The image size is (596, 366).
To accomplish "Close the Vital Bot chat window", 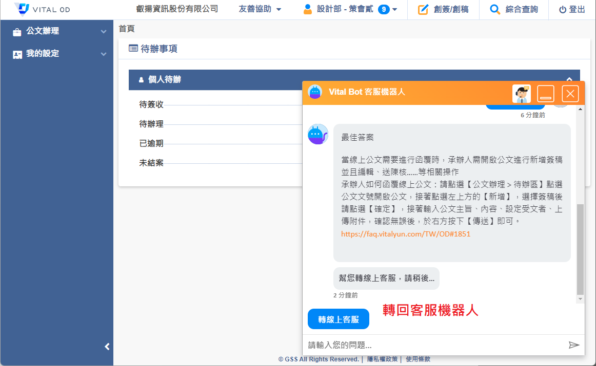I will [570, 94].
